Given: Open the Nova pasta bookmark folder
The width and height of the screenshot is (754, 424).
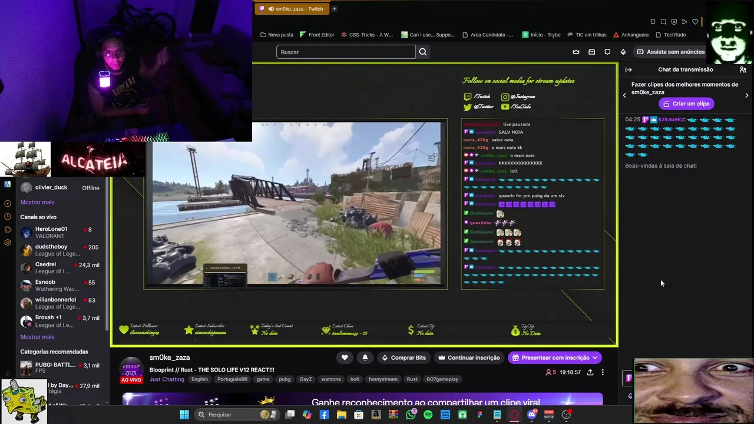Looking at the screenshot, I should [x=276, y=35].
